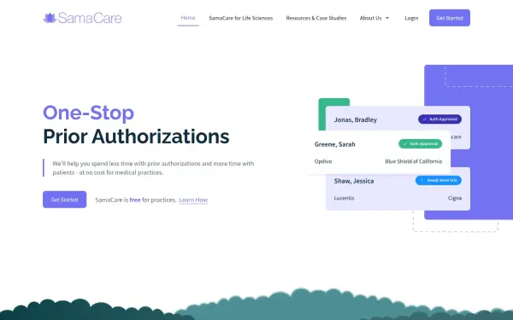Click the SamaCare wordmark text
The height and width of the screenshot is (320, 513).
(90, 18)
